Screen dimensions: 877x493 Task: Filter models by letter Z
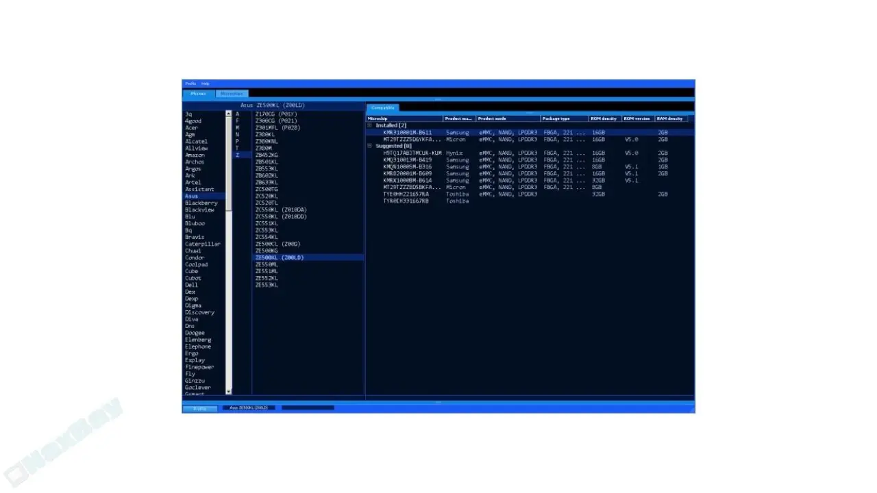(243, 155)
